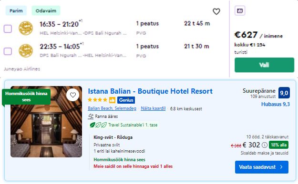The height and width of the screenshot is (184, 298).
Task: Click the green Vali button
Action: pyautogui.click(x=264, y=65)
